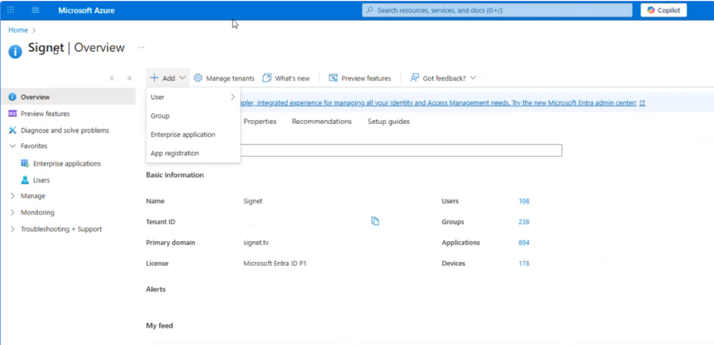The width and height of the screenshot is (714, 345).
Task: Open the Applications count 894 link
Action: pos(524,243)
